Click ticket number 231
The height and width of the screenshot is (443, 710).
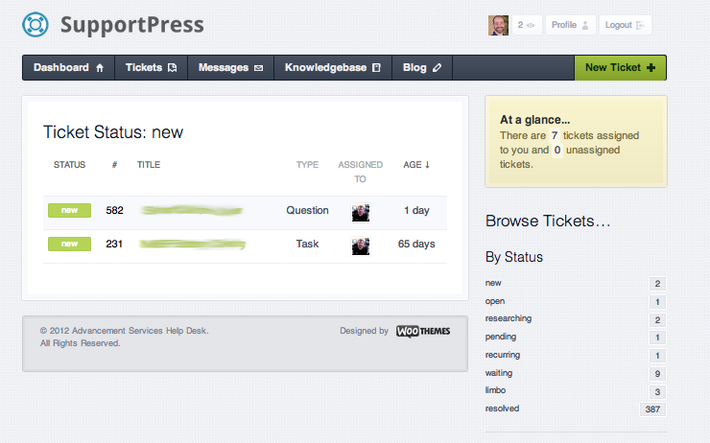tap(114, 244)
